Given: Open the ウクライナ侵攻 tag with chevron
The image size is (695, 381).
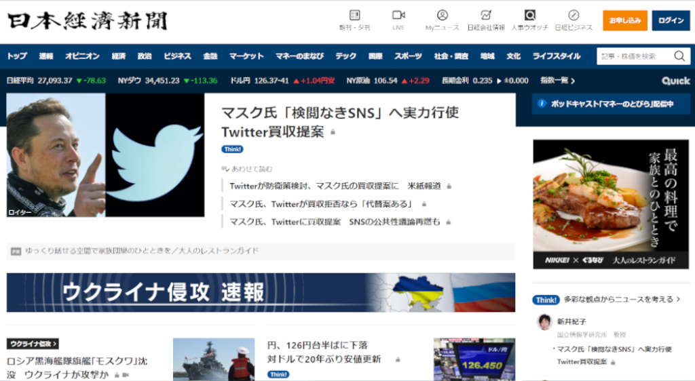Looking at the screenshot, I should click(33, 344).
